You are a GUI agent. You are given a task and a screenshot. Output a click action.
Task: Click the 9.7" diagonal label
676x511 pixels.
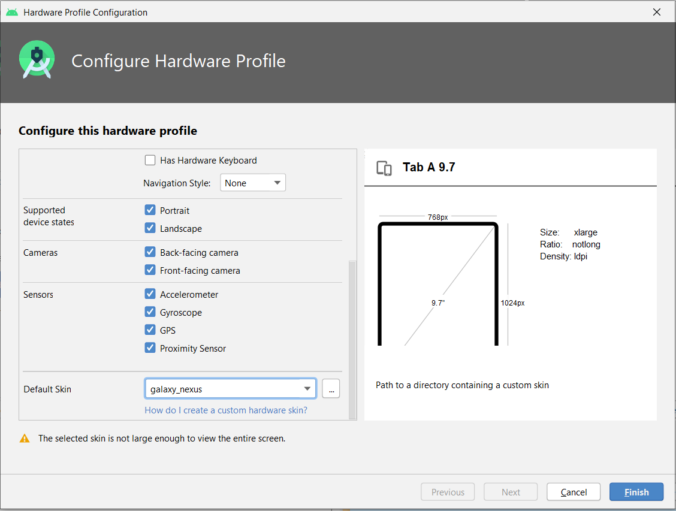pyautogui.click(x=438, y=303)
